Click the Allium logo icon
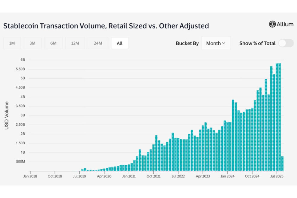The width and height of the screenshot is (297, 198). click(x=272, y=24)
